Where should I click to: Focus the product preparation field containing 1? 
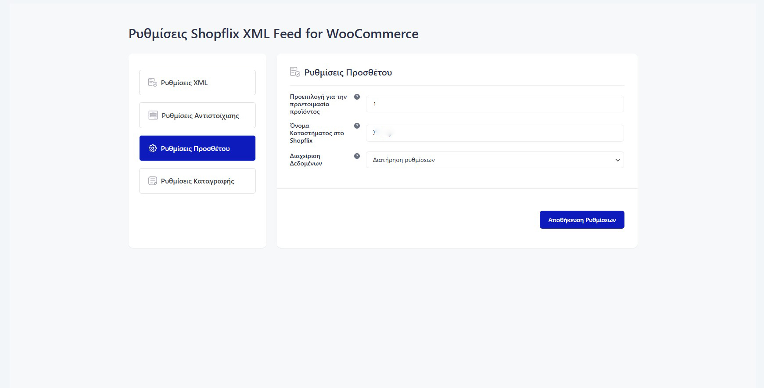point(495,104)
